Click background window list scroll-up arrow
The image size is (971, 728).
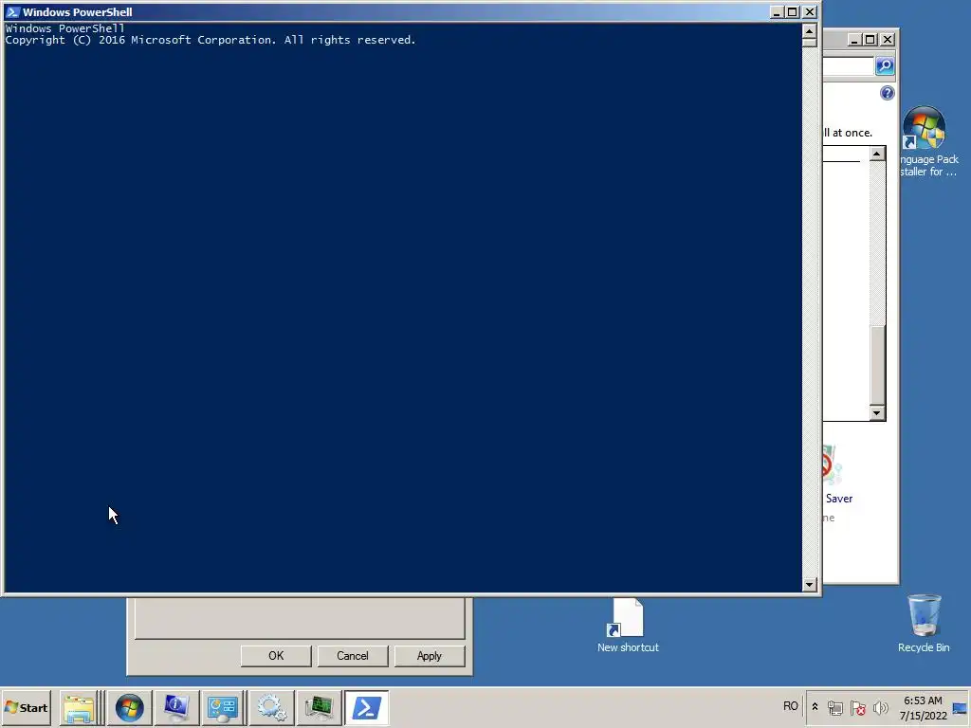(x=877, y=154)
